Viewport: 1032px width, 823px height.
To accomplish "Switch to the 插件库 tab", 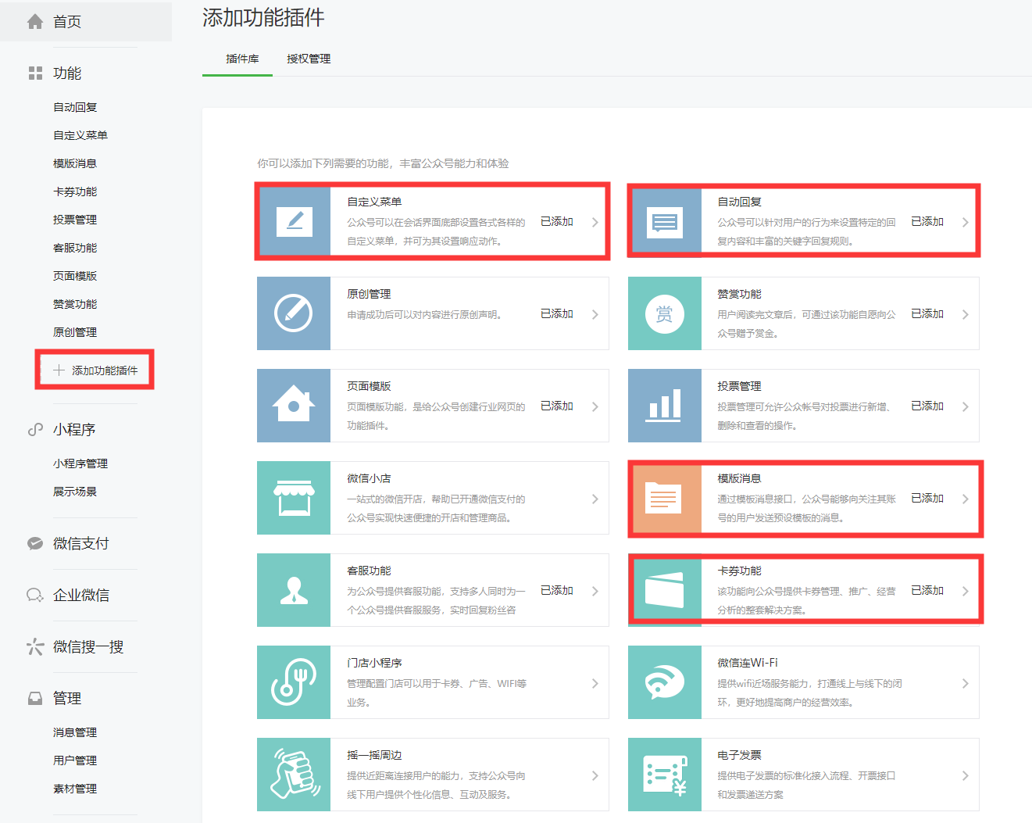I will click(242, 59).
